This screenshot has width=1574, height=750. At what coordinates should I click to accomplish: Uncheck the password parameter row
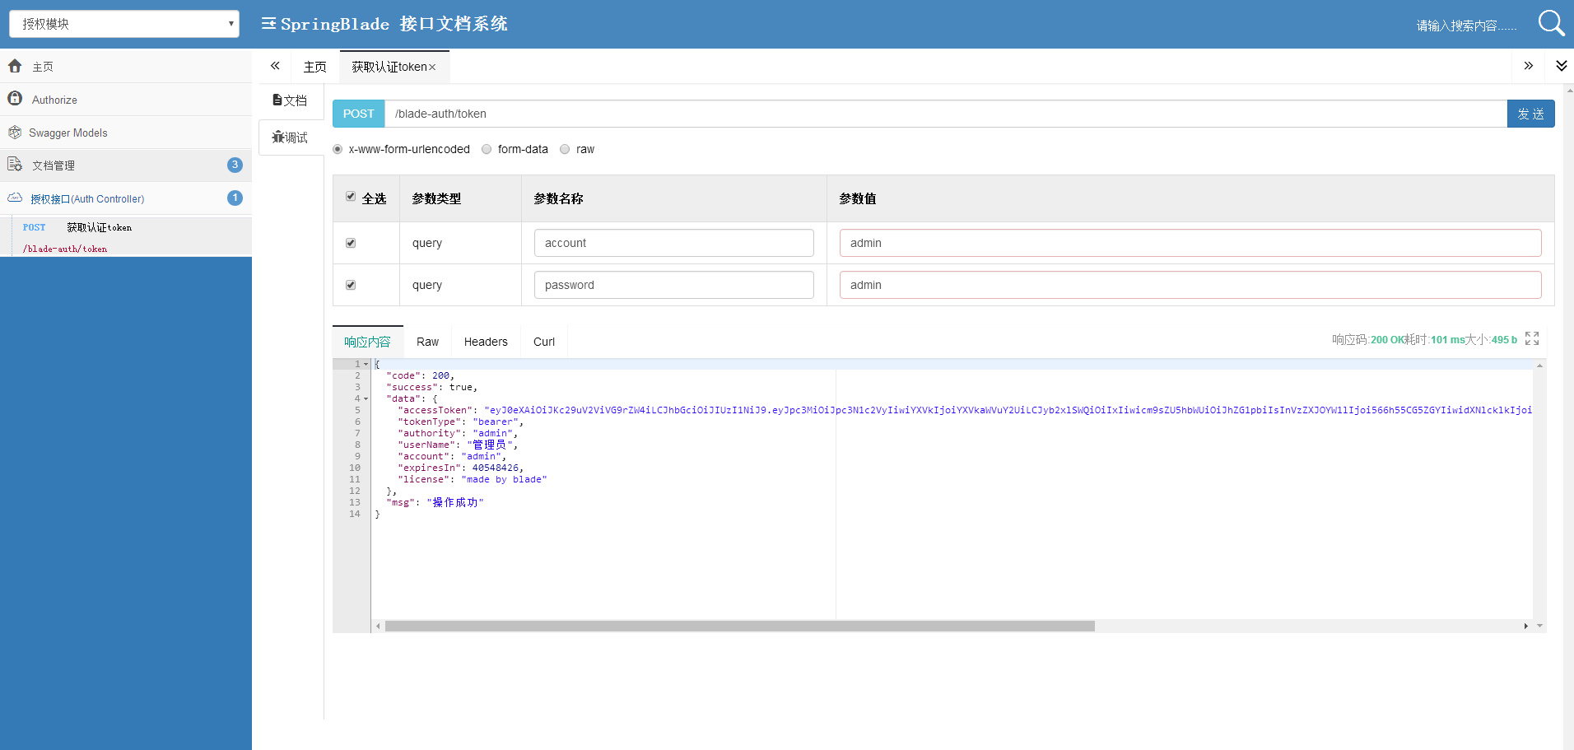351,284
